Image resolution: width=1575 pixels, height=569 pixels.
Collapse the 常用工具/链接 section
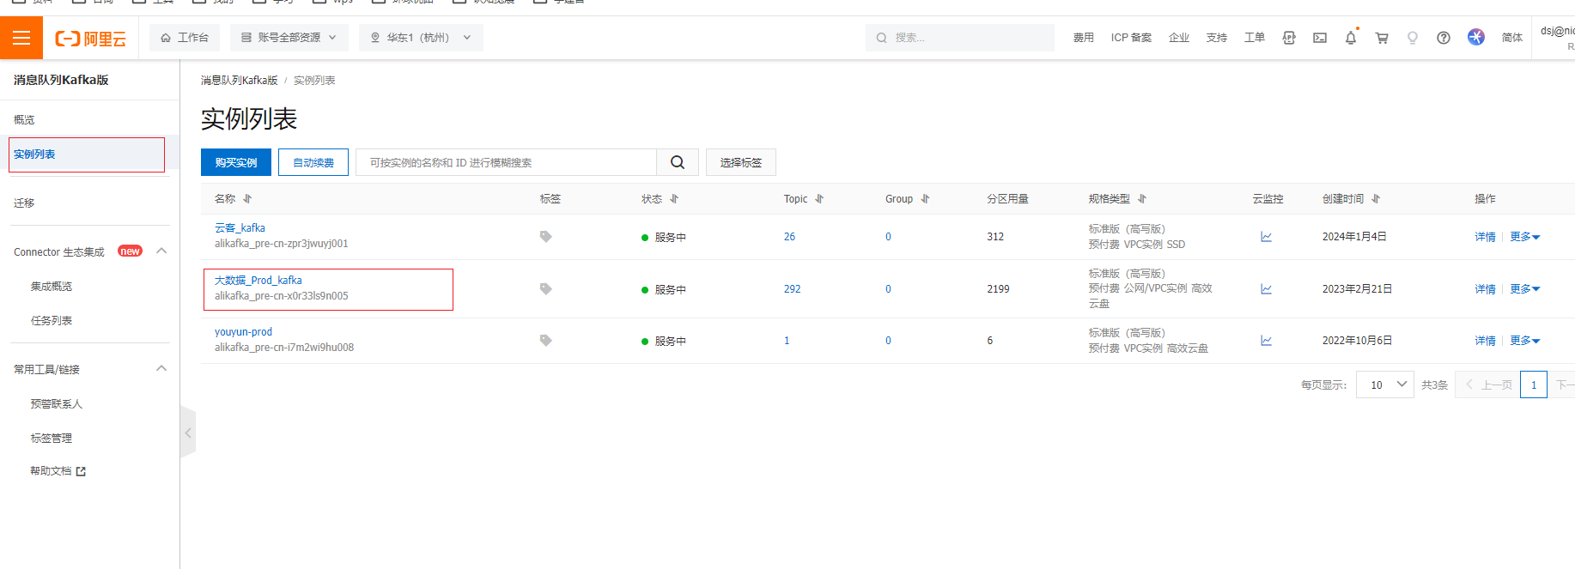point(161,369)
